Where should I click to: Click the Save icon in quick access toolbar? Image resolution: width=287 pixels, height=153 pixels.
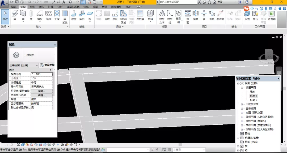coord(17,2)
